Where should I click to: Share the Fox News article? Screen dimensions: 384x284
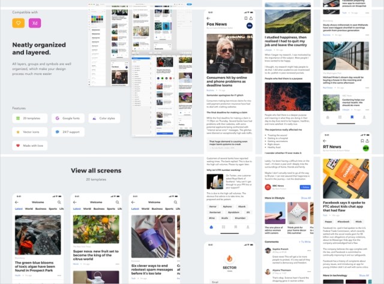tap(251, 18)
